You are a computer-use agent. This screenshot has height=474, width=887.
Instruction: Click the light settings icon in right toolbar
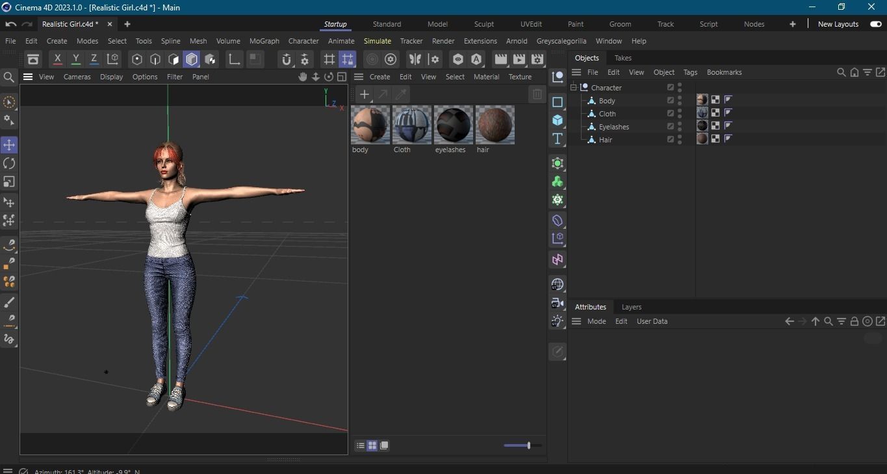[558, 321]
